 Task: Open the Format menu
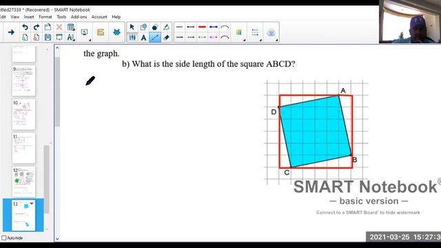point(45,17)
